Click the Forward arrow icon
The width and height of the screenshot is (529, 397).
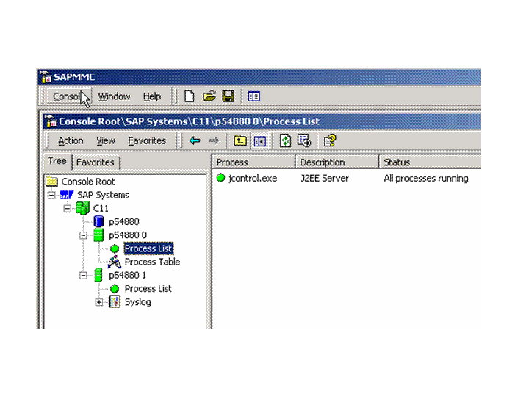coord(215,140)
